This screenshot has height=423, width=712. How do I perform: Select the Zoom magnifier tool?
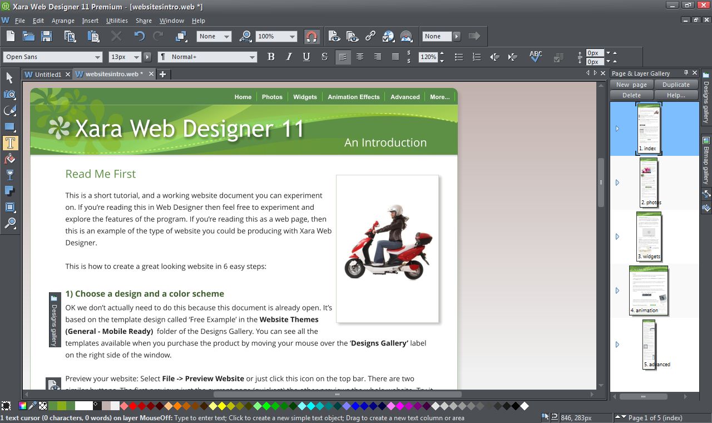pos(9,224)
